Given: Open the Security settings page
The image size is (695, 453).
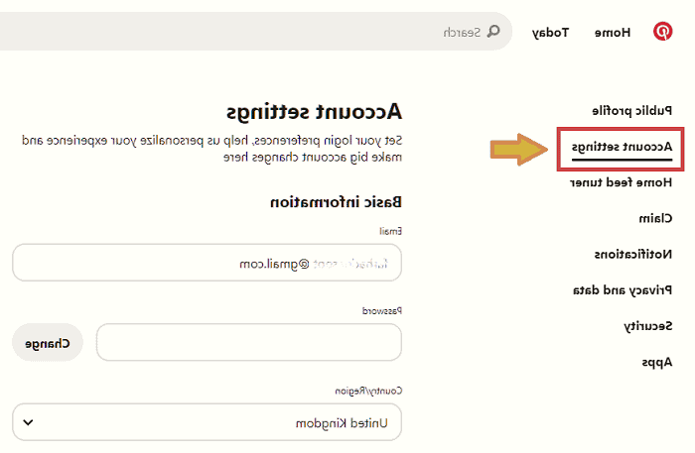Looking at the screenshot, I should click(648, 326).
